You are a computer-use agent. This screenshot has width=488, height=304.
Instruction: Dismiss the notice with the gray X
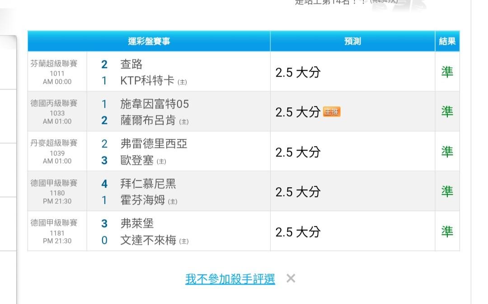(x=291, y=279)
